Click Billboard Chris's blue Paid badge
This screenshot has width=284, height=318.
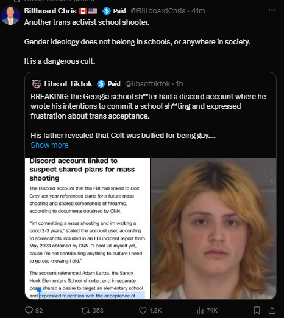[x=114, y=11]
